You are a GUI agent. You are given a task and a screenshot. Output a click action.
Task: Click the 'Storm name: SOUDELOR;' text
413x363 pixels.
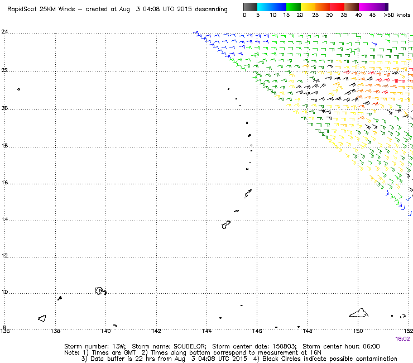[169, 346]
